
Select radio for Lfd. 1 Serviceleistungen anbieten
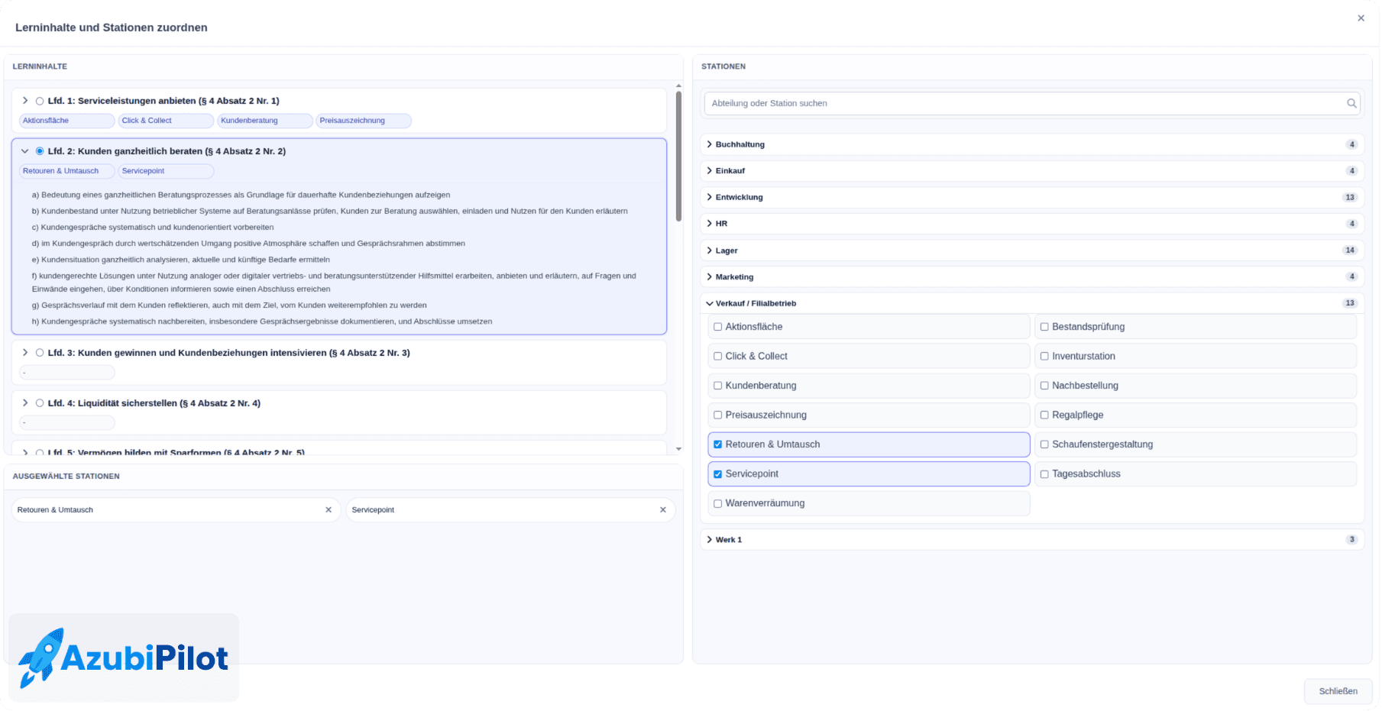(40, 101)
